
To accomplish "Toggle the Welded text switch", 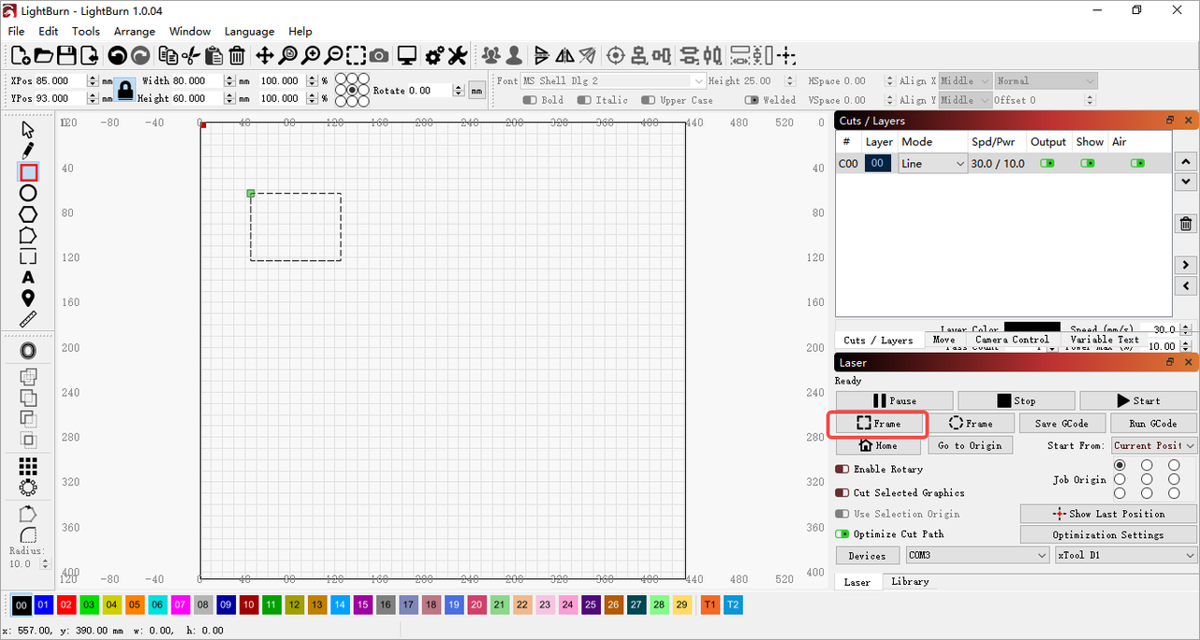I will tap(752, 100).
